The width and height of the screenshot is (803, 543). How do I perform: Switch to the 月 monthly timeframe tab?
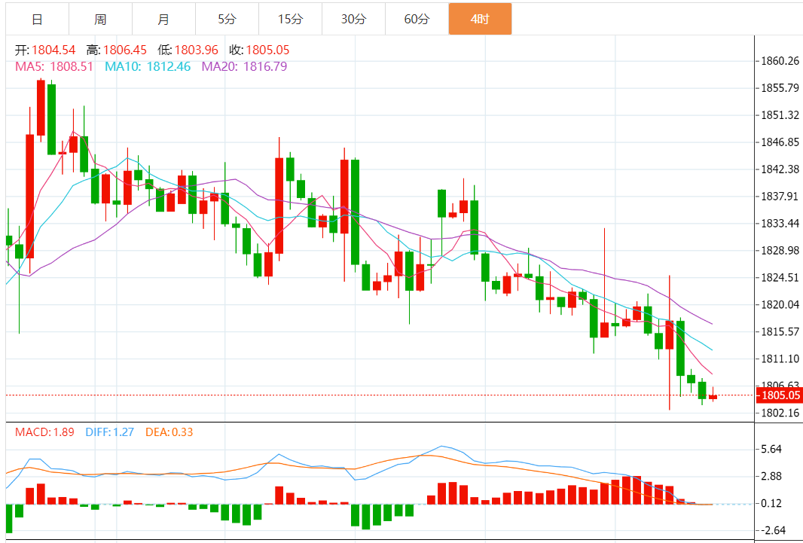(164, 20)
